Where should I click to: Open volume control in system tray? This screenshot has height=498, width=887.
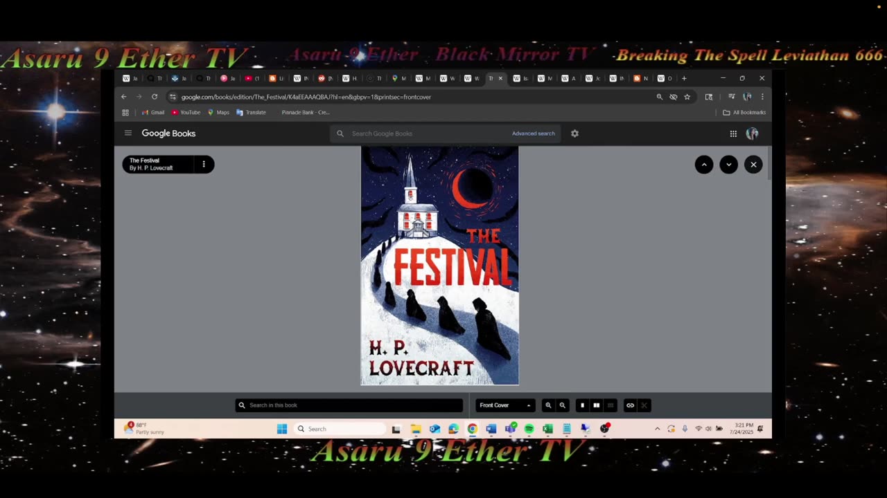[708, 429]
